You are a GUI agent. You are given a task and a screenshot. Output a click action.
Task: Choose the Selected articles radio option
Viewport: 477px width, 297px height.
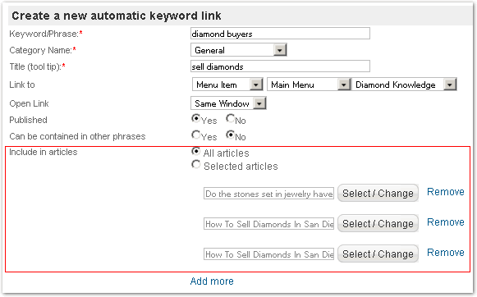[x=196, y=164]
